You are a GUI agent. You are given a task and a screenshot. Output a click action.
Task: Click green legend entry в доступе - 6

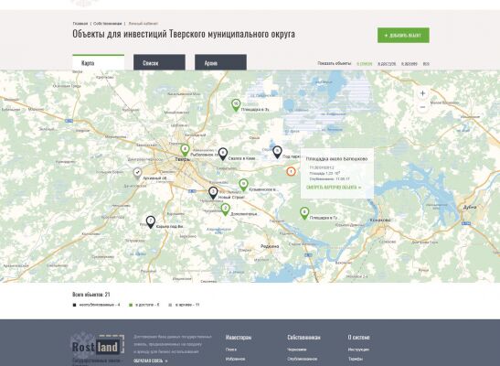[x=144, y=305]
